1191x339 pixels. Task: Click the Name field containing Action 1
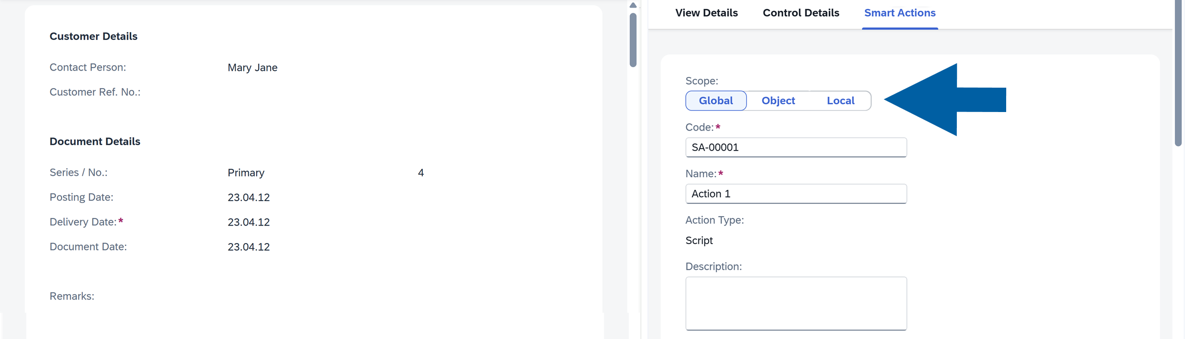[795, 193]
